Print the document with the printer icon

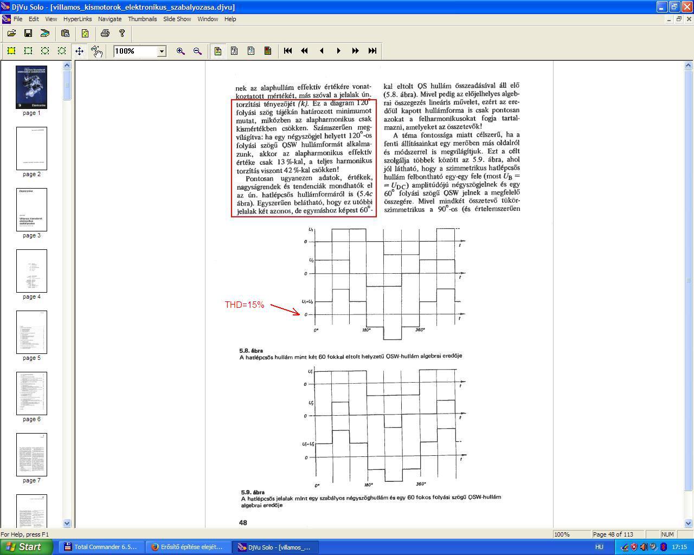[x=105, y=33]
